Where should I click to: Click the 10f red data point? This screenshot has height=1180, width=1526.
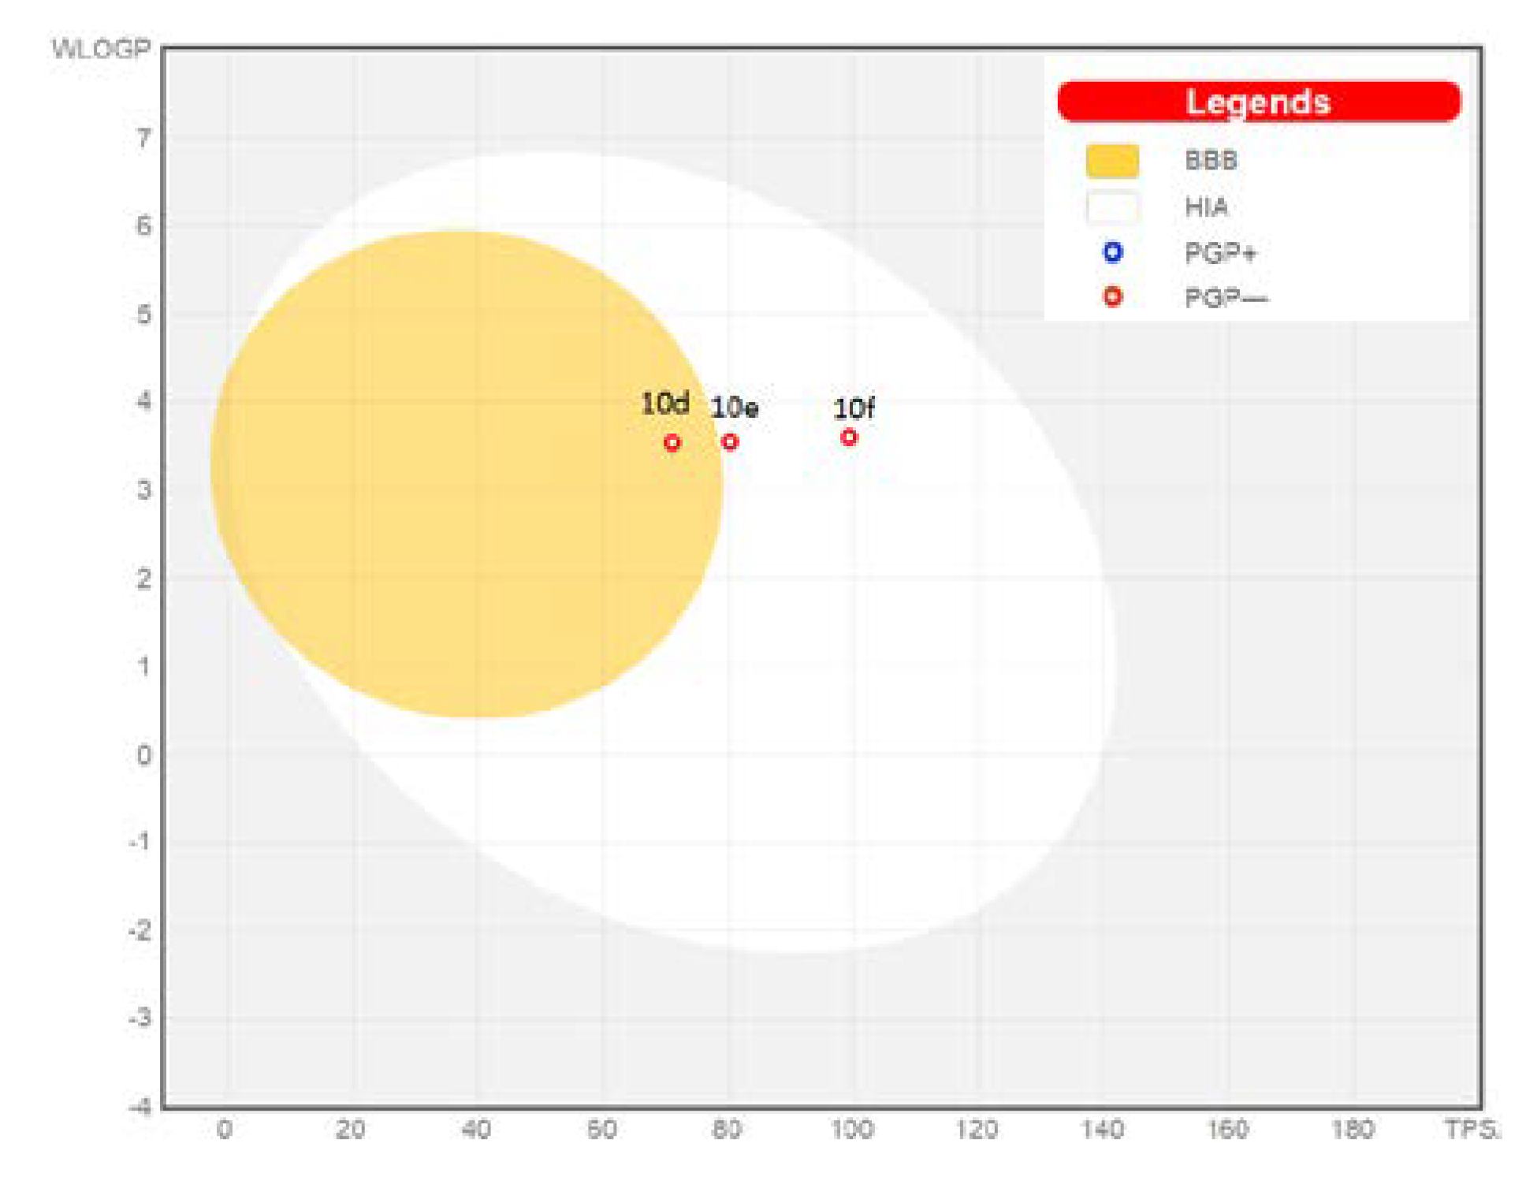coord(849,437)
